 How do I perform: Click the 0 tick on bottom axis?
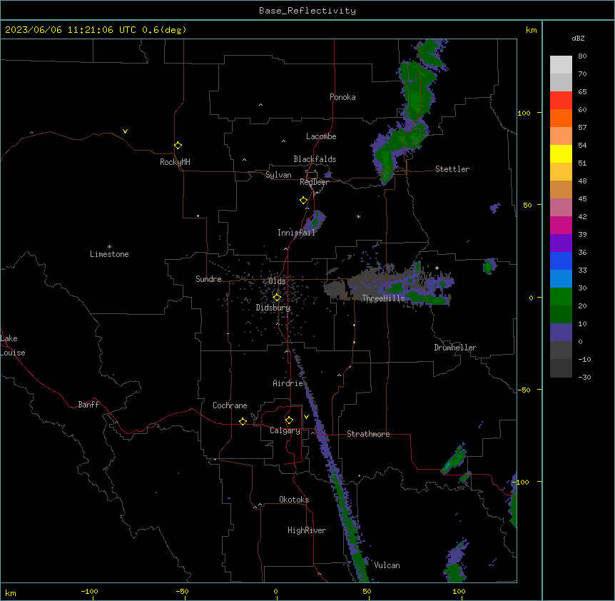(x=275, y=591)
